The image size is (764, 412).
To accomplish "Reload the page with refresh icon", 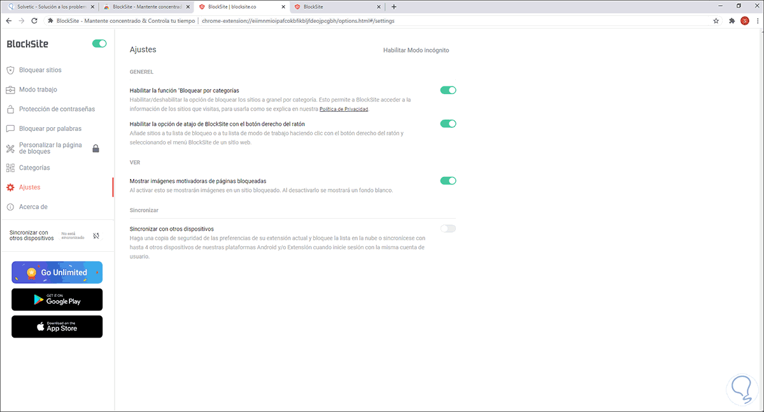I will point(34,20).
